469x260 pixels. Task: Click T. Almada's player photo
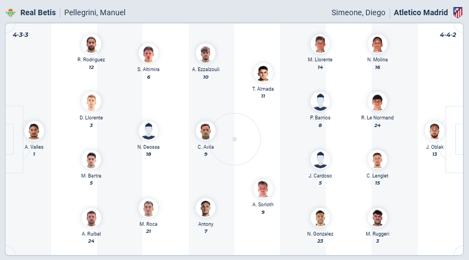point(263,73)
